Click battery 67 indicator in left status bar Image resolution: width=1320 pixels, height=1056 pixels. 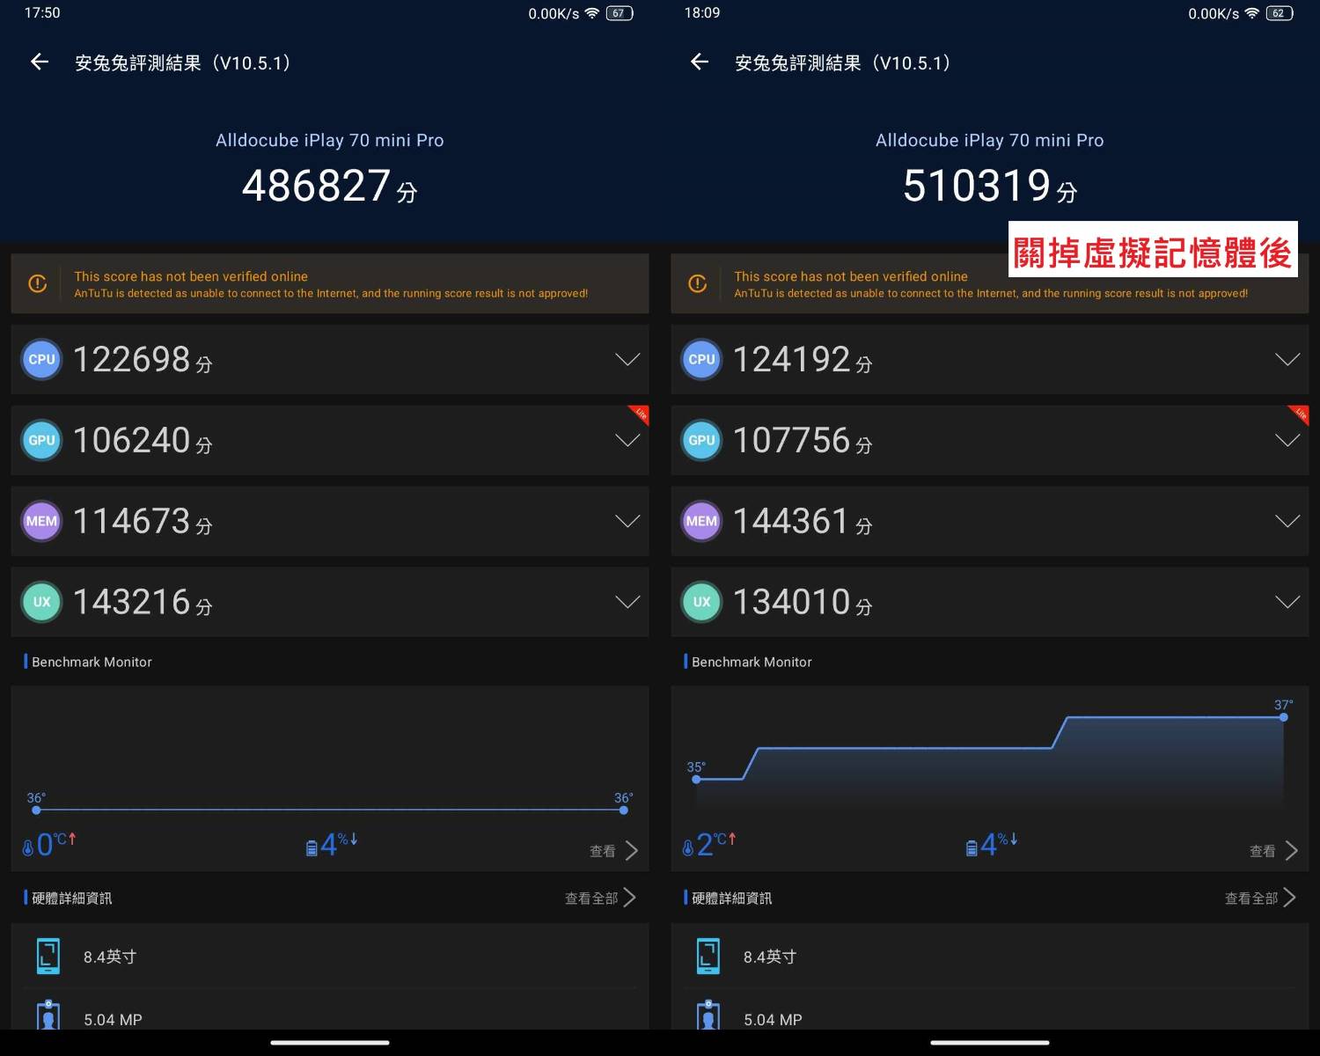tap(620, 13)
